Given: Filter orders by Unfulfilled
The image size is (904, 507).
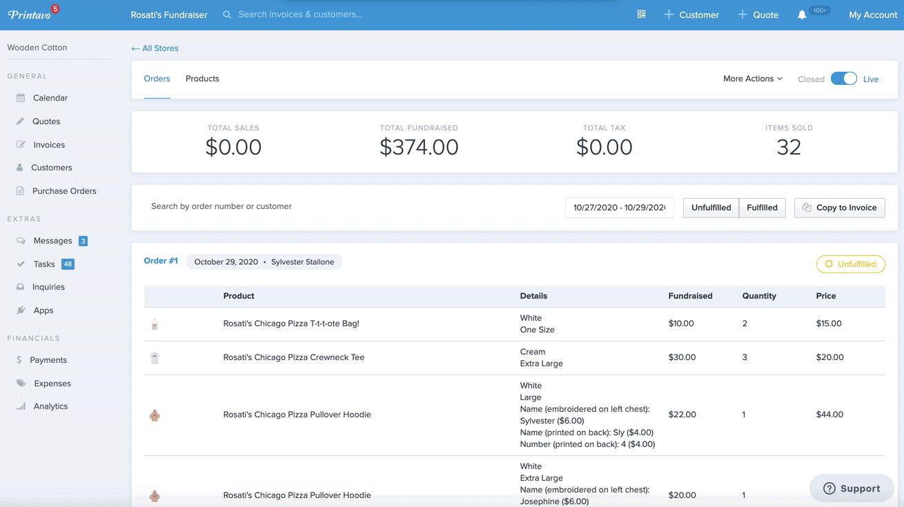Looking at the screenshot, I should (x=711, y=208).
